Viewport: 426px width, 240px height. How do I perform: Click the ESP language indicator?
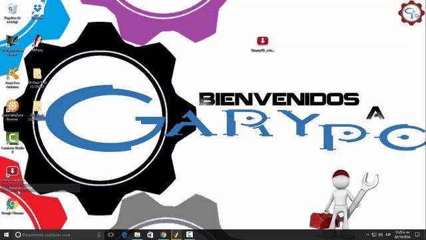[388, 235]
